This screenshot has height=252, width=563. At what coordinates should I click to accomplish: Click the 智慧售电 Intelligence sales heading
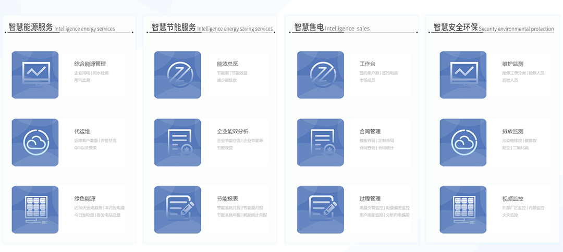pyautogui.click(x=332, y=28)
